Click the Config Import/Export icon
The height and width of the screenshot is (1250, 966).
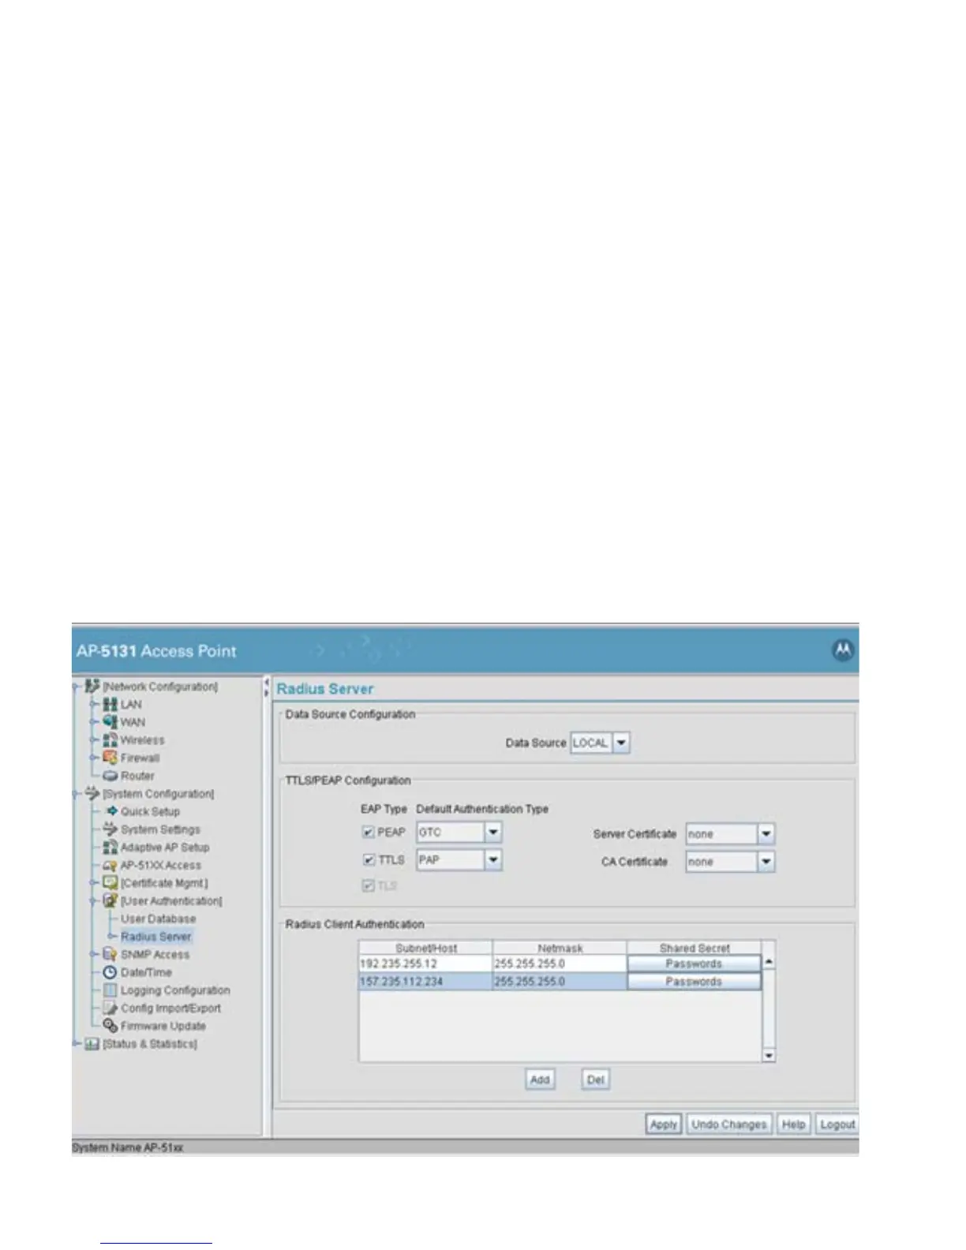110,1009
